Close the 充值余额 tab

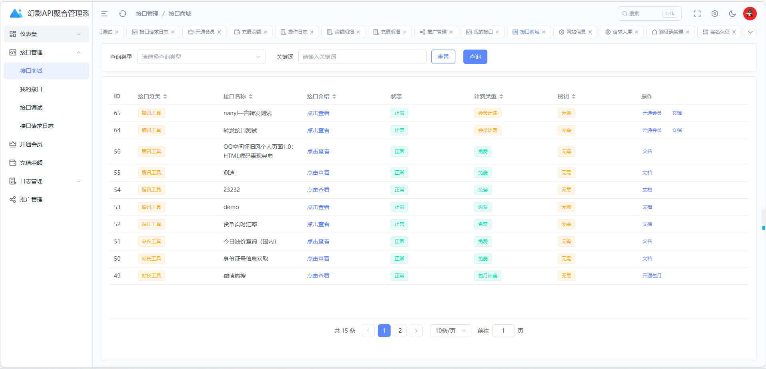[265, 32]
